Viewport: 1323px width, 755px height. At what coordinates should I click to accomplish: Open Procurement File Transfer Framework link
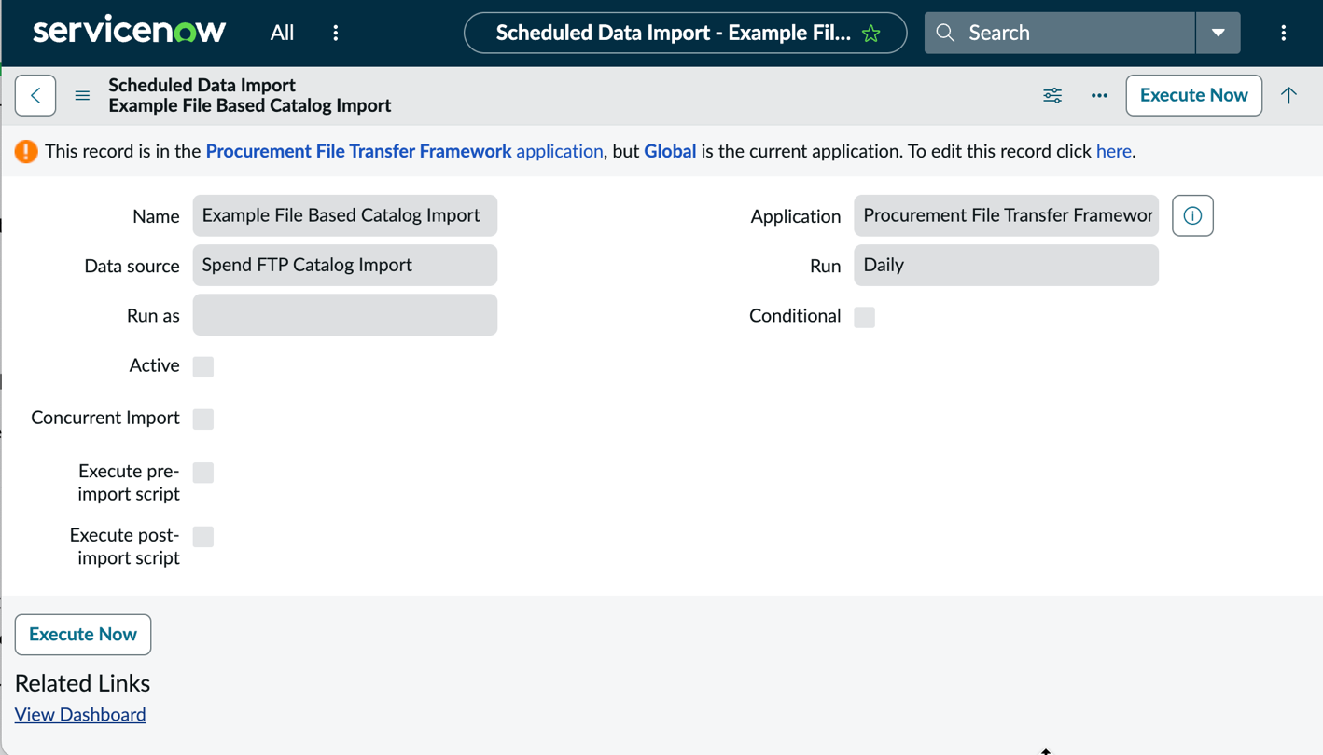pos(358,151)
